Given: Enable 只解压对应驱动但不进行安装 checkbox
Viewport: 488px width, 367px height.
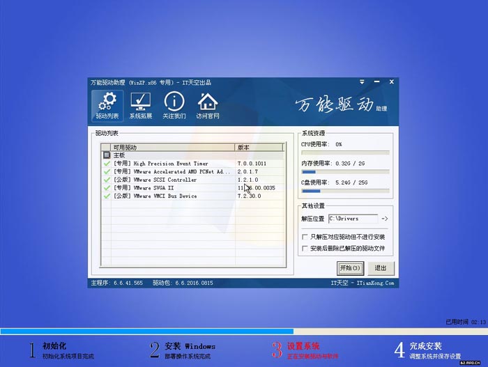Looking at the screenshot, I should coord(305,237).
